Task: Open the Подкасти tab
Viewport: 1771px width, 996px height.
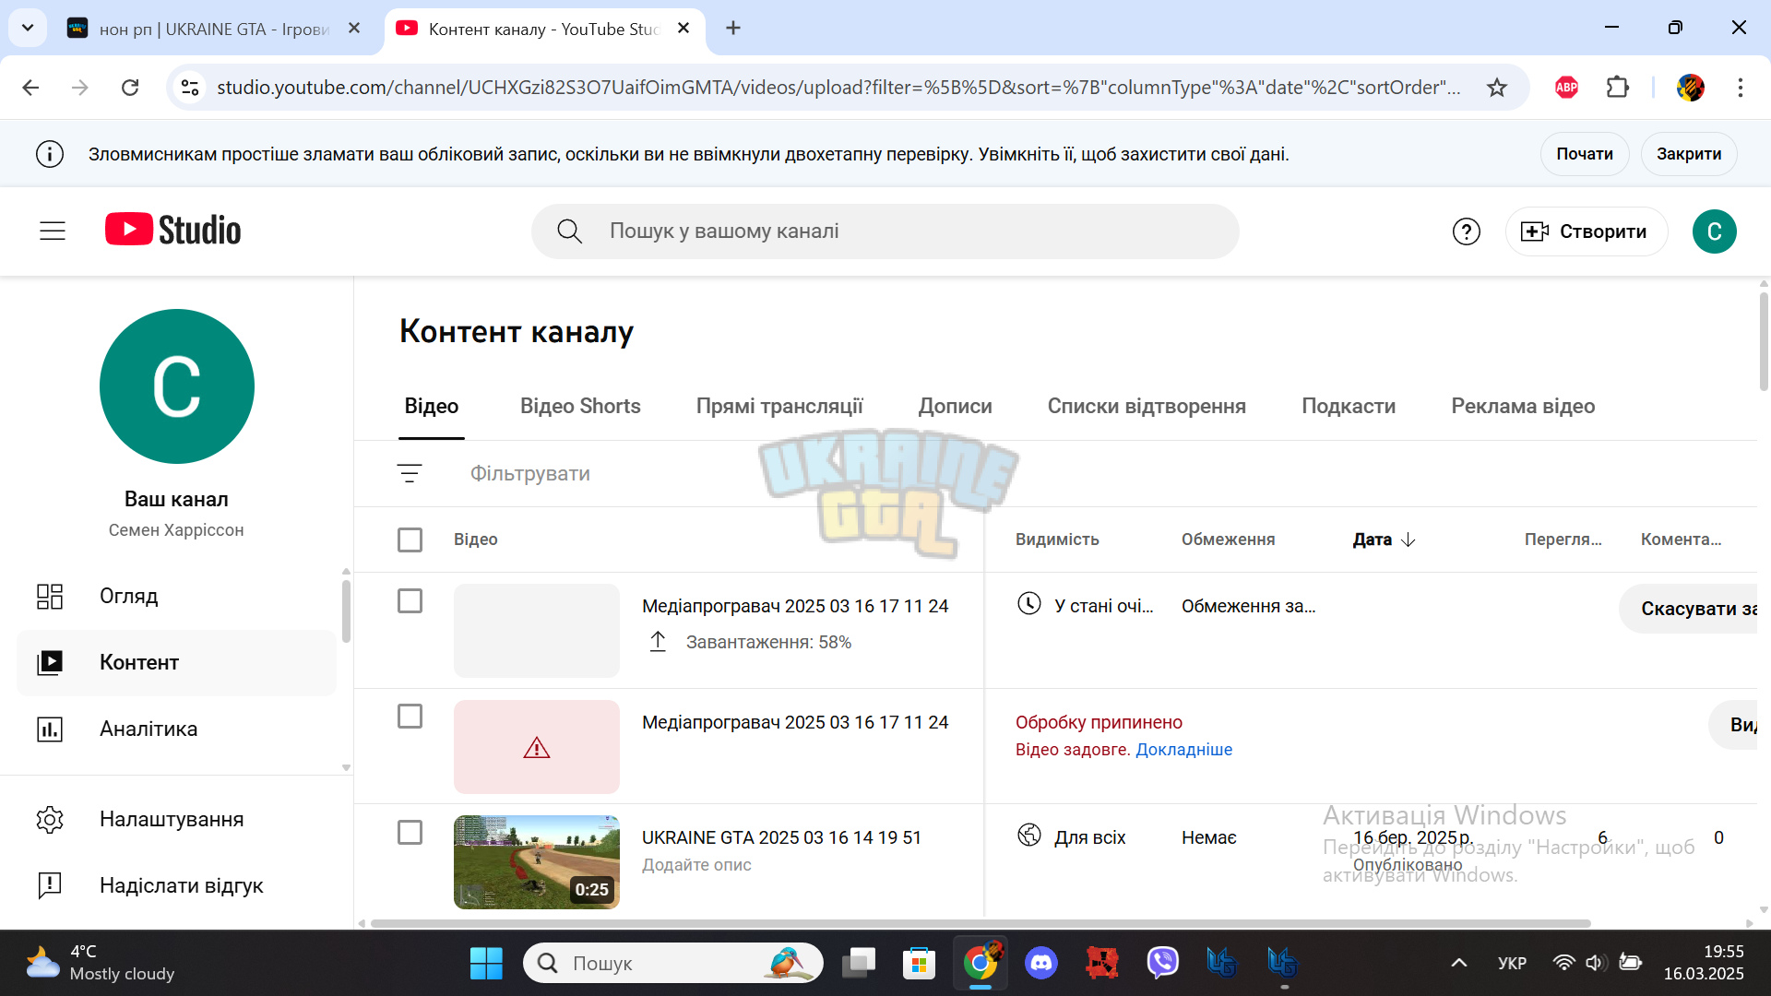Action: point(1349,406)
